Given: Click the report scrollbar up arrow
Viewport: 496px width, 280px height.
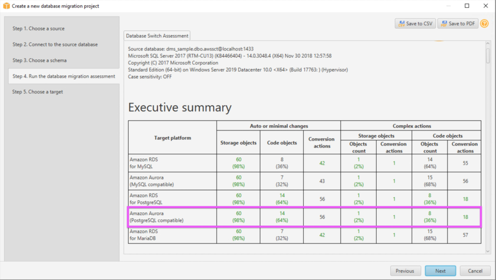Looking at the screenshot, I should point(488,45).
